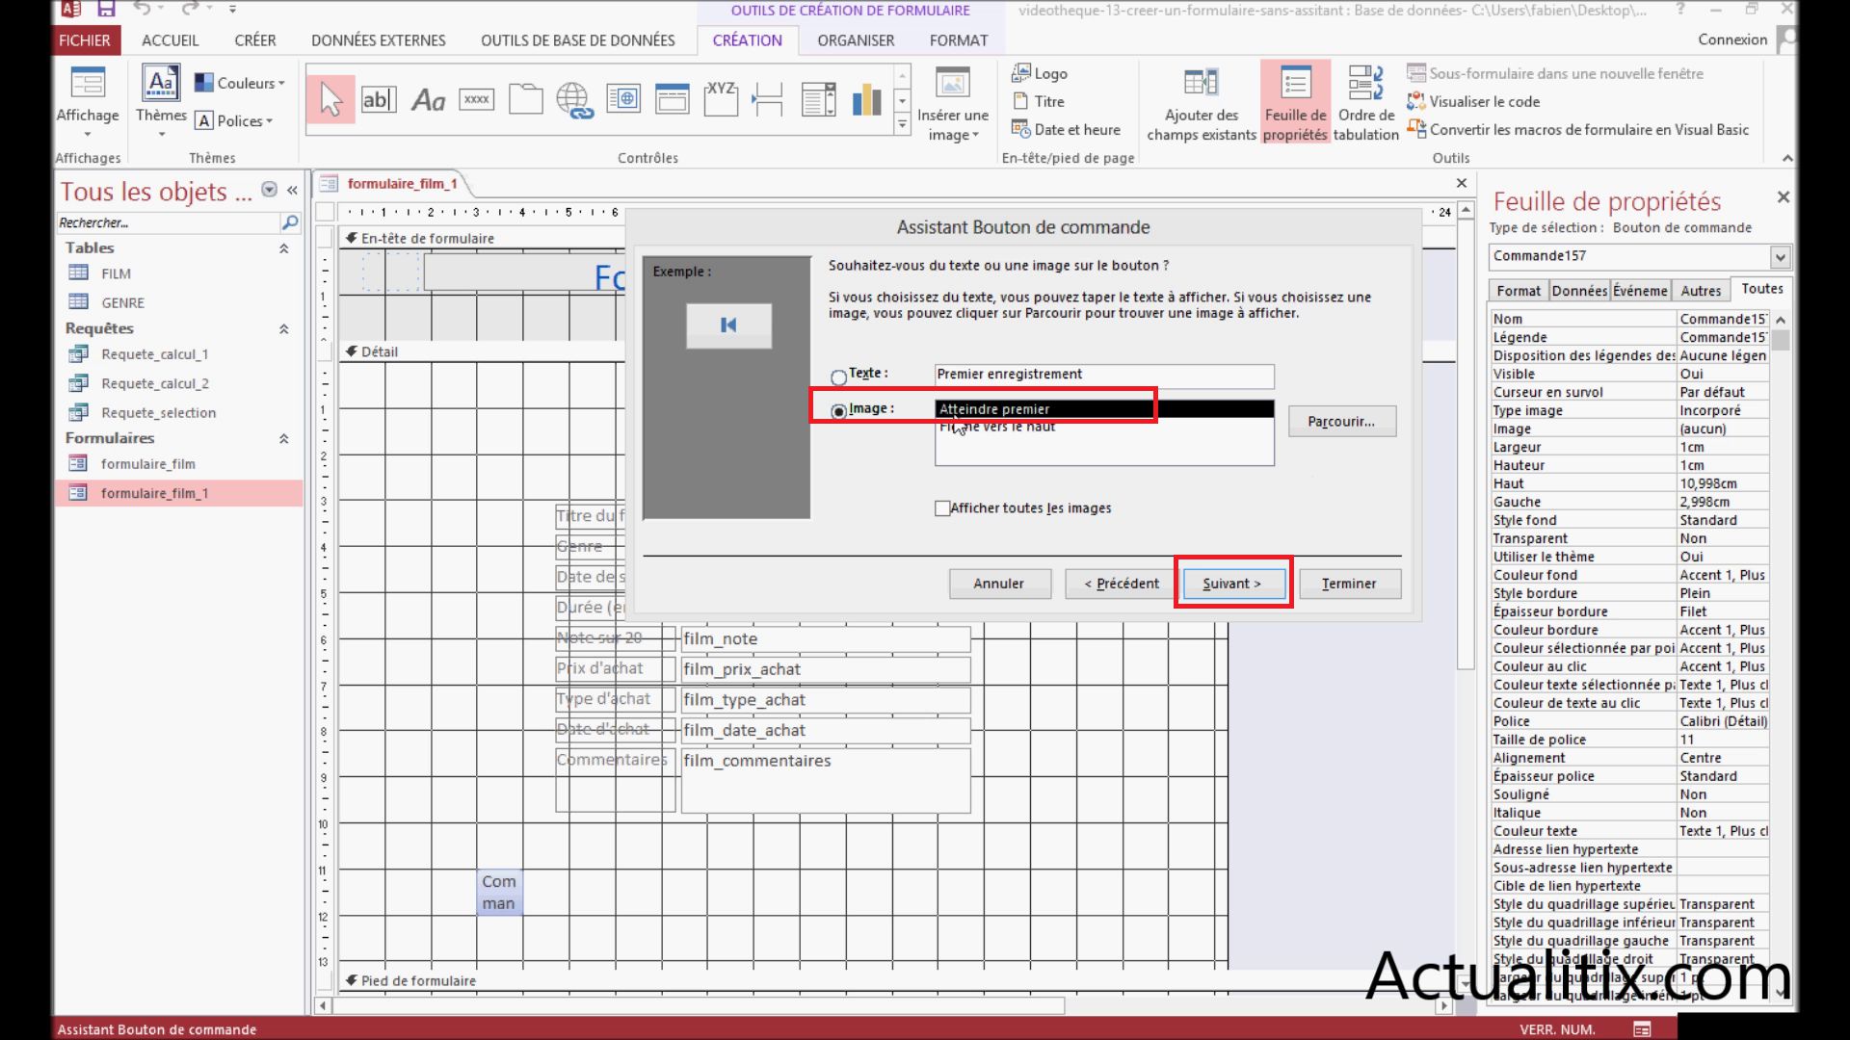Click the Couleur bordure property value

click(x=1722, y=630)
